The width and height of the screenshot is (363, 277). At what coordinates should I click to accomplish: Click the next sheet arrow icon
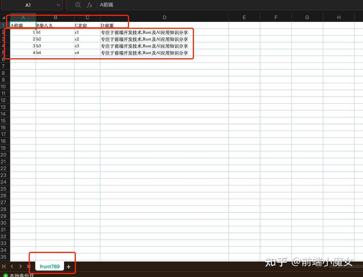pos(20,266)
